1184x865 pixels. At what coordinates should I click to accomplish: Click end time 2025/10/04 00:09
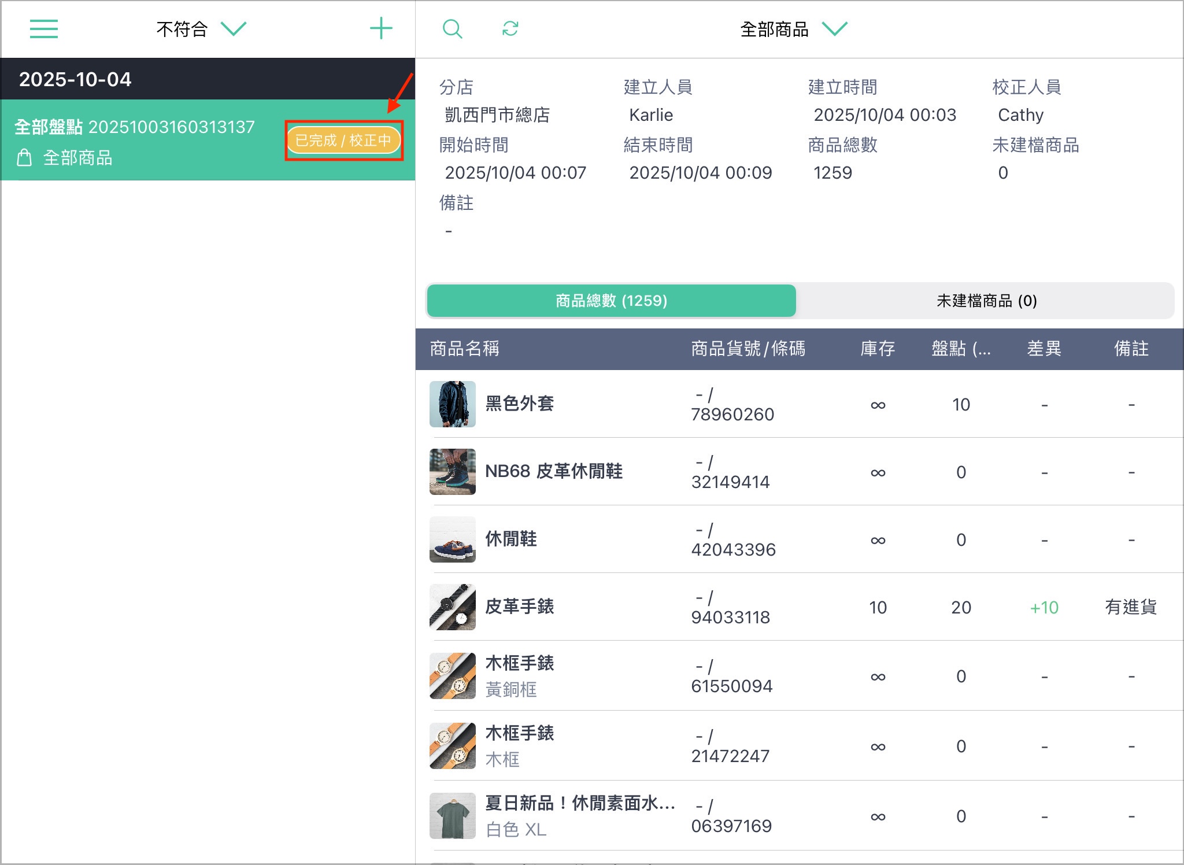(701, 173)
